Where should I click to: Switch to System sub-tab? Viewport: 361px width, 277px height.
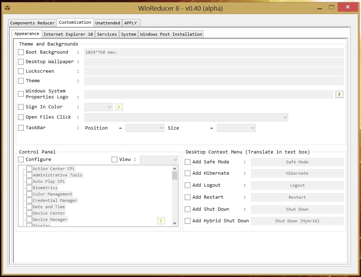[129, 34]
